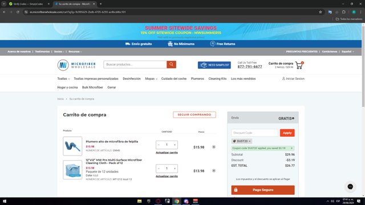Click the Pago Seguro checkout button
Screen dimensions: 365x205
(263, 190)
